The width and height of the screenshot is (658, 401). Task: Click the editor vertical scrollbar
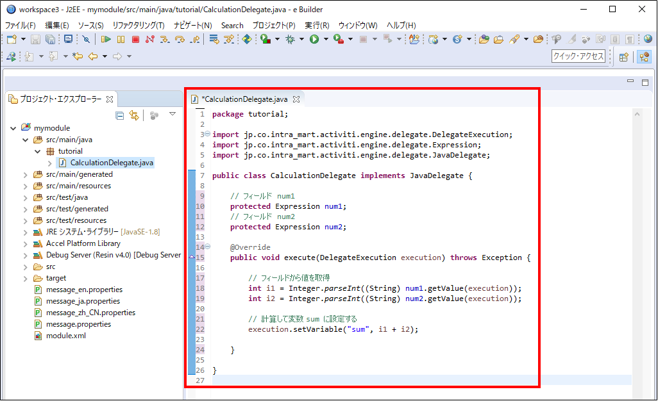tap(637, 243)
